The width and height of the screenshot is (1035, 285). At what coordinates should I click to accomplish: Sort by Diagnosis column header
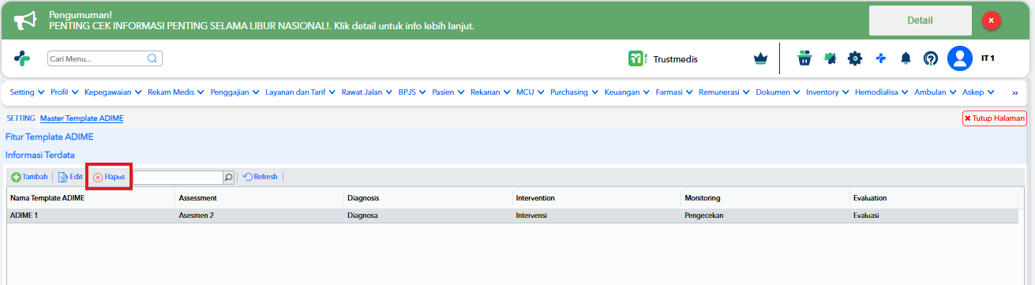point(429,198)
